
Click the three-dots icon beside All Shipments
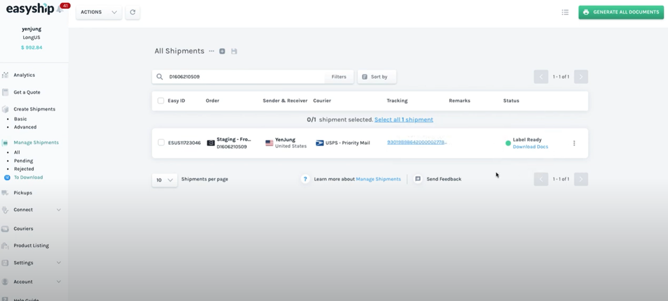[x=211, y=51]
